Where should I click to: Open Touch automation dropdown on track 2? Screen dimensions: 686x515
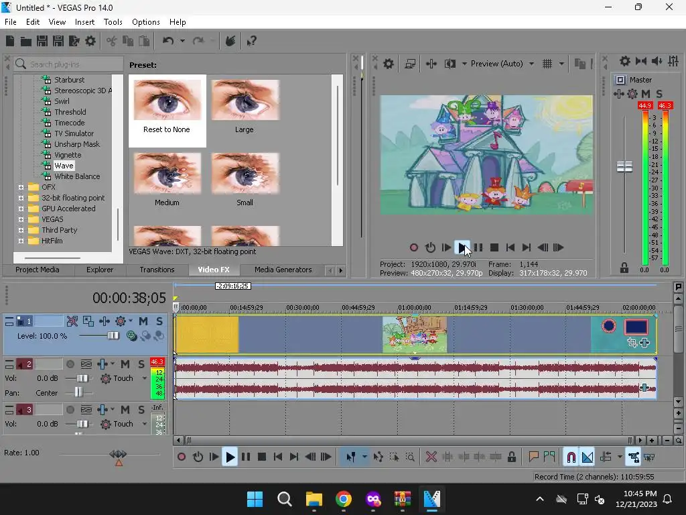[x=145, y=378]
